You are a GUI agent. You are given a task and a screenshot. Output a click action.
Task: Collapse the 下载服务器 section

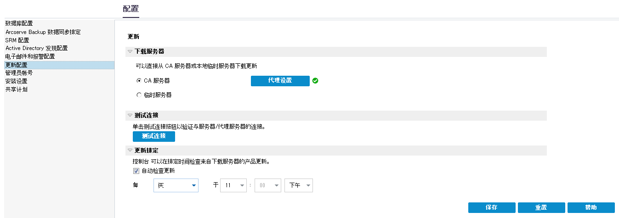[x=130, y=51]
